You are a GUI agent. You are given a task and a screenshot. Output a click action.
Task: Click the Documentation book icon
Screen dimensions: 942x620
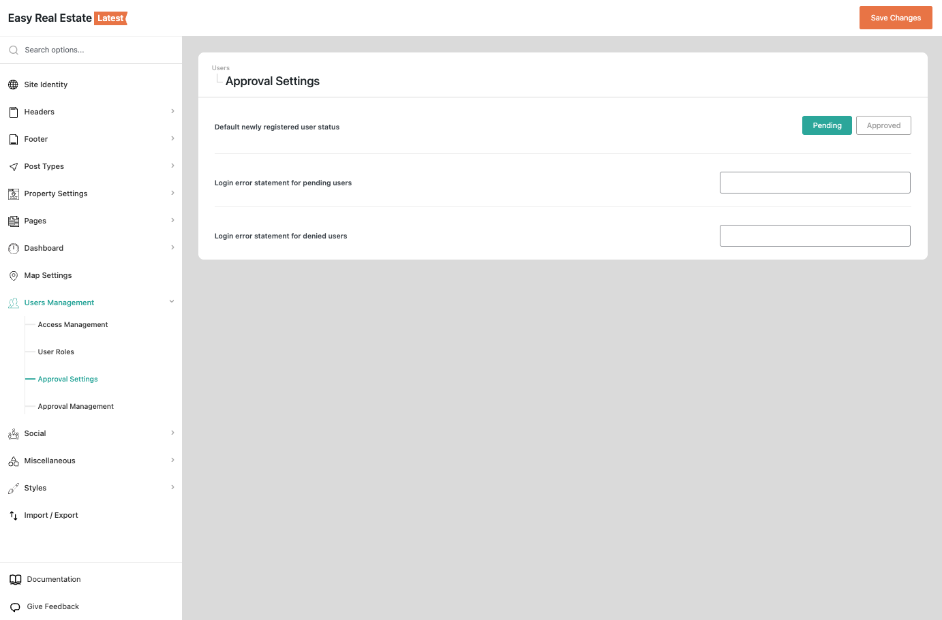15,579
